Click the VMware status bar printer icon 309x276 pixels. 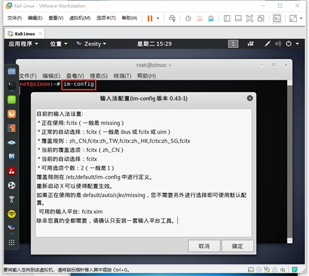[275, 270]
